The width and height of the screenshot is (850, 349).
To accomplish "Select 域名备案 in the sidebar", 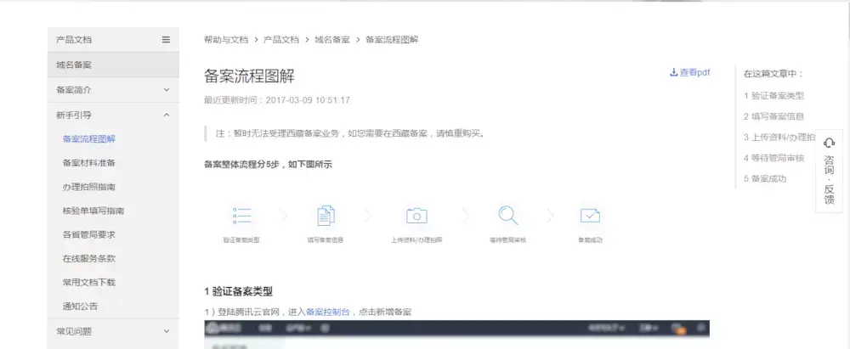I will coord(113,65).
